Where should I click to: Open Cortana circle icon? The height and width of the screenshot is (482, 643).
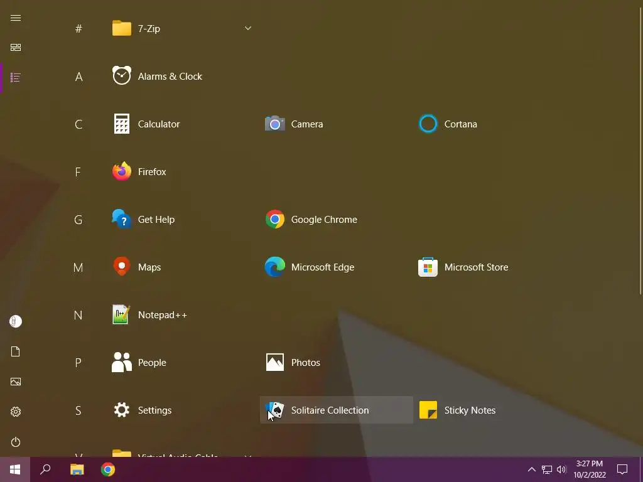pos(428,124)
